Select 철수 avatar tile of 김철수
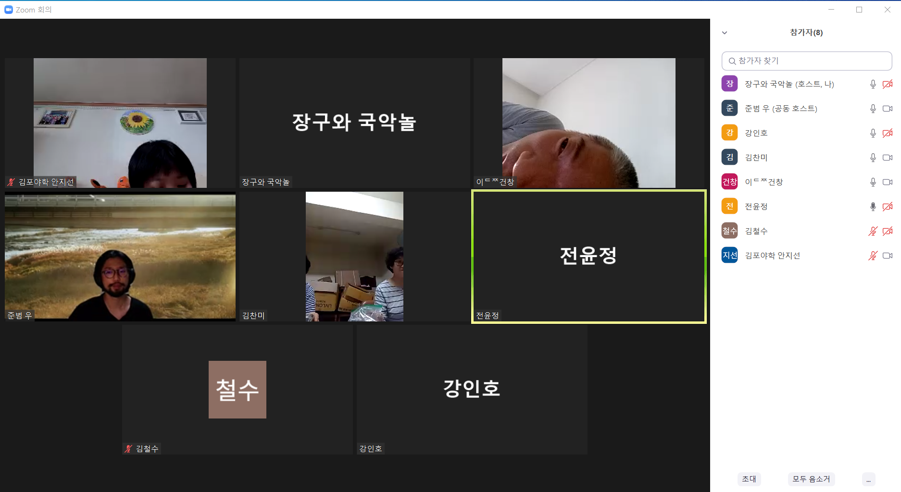 238,390
